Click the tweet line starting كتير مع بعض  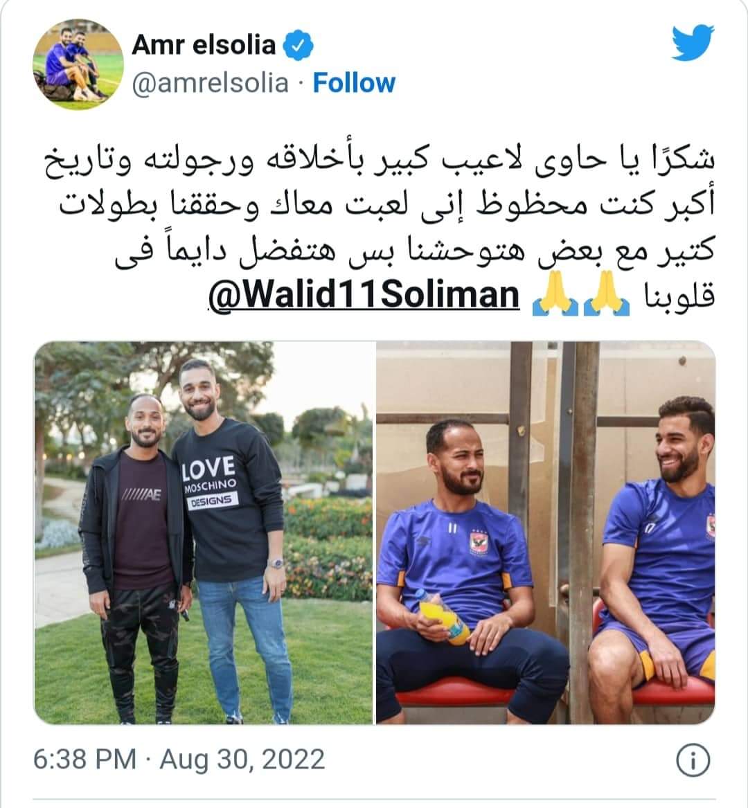click(415, 249)
